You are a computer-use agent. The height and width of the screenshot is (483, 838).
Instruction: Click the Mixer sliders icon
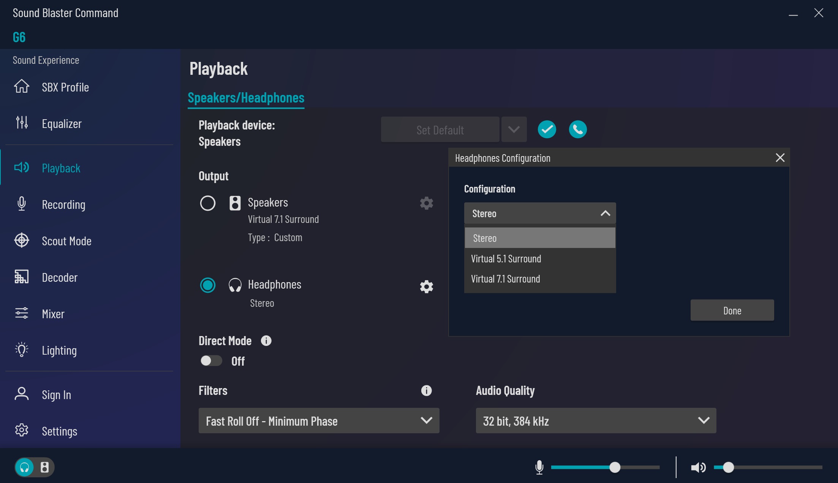[x=22, y=313]
